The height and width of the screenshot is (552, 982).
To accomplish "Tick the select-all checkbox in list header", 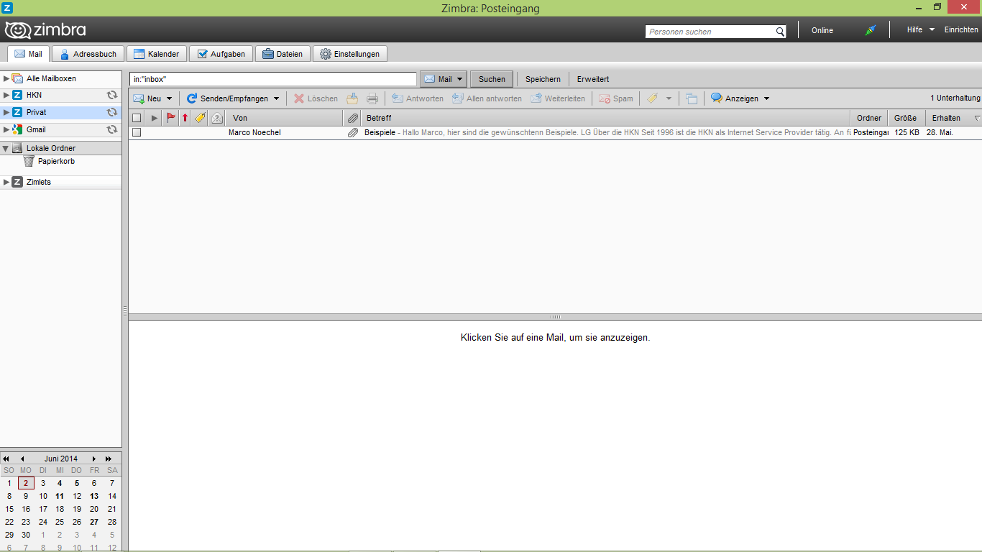I will 137,118.
